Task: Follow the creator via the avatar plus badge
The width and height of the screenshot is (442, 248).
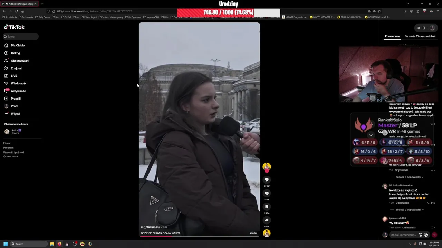Action: (x=267, y=171)
